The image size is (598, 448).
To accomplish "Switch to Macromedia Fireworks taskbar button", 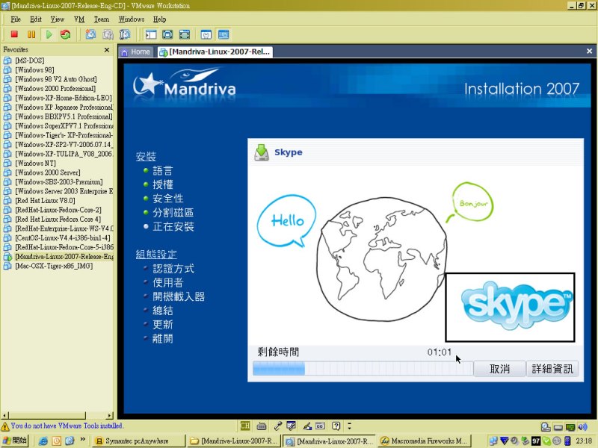I will [x=425, y=441].
